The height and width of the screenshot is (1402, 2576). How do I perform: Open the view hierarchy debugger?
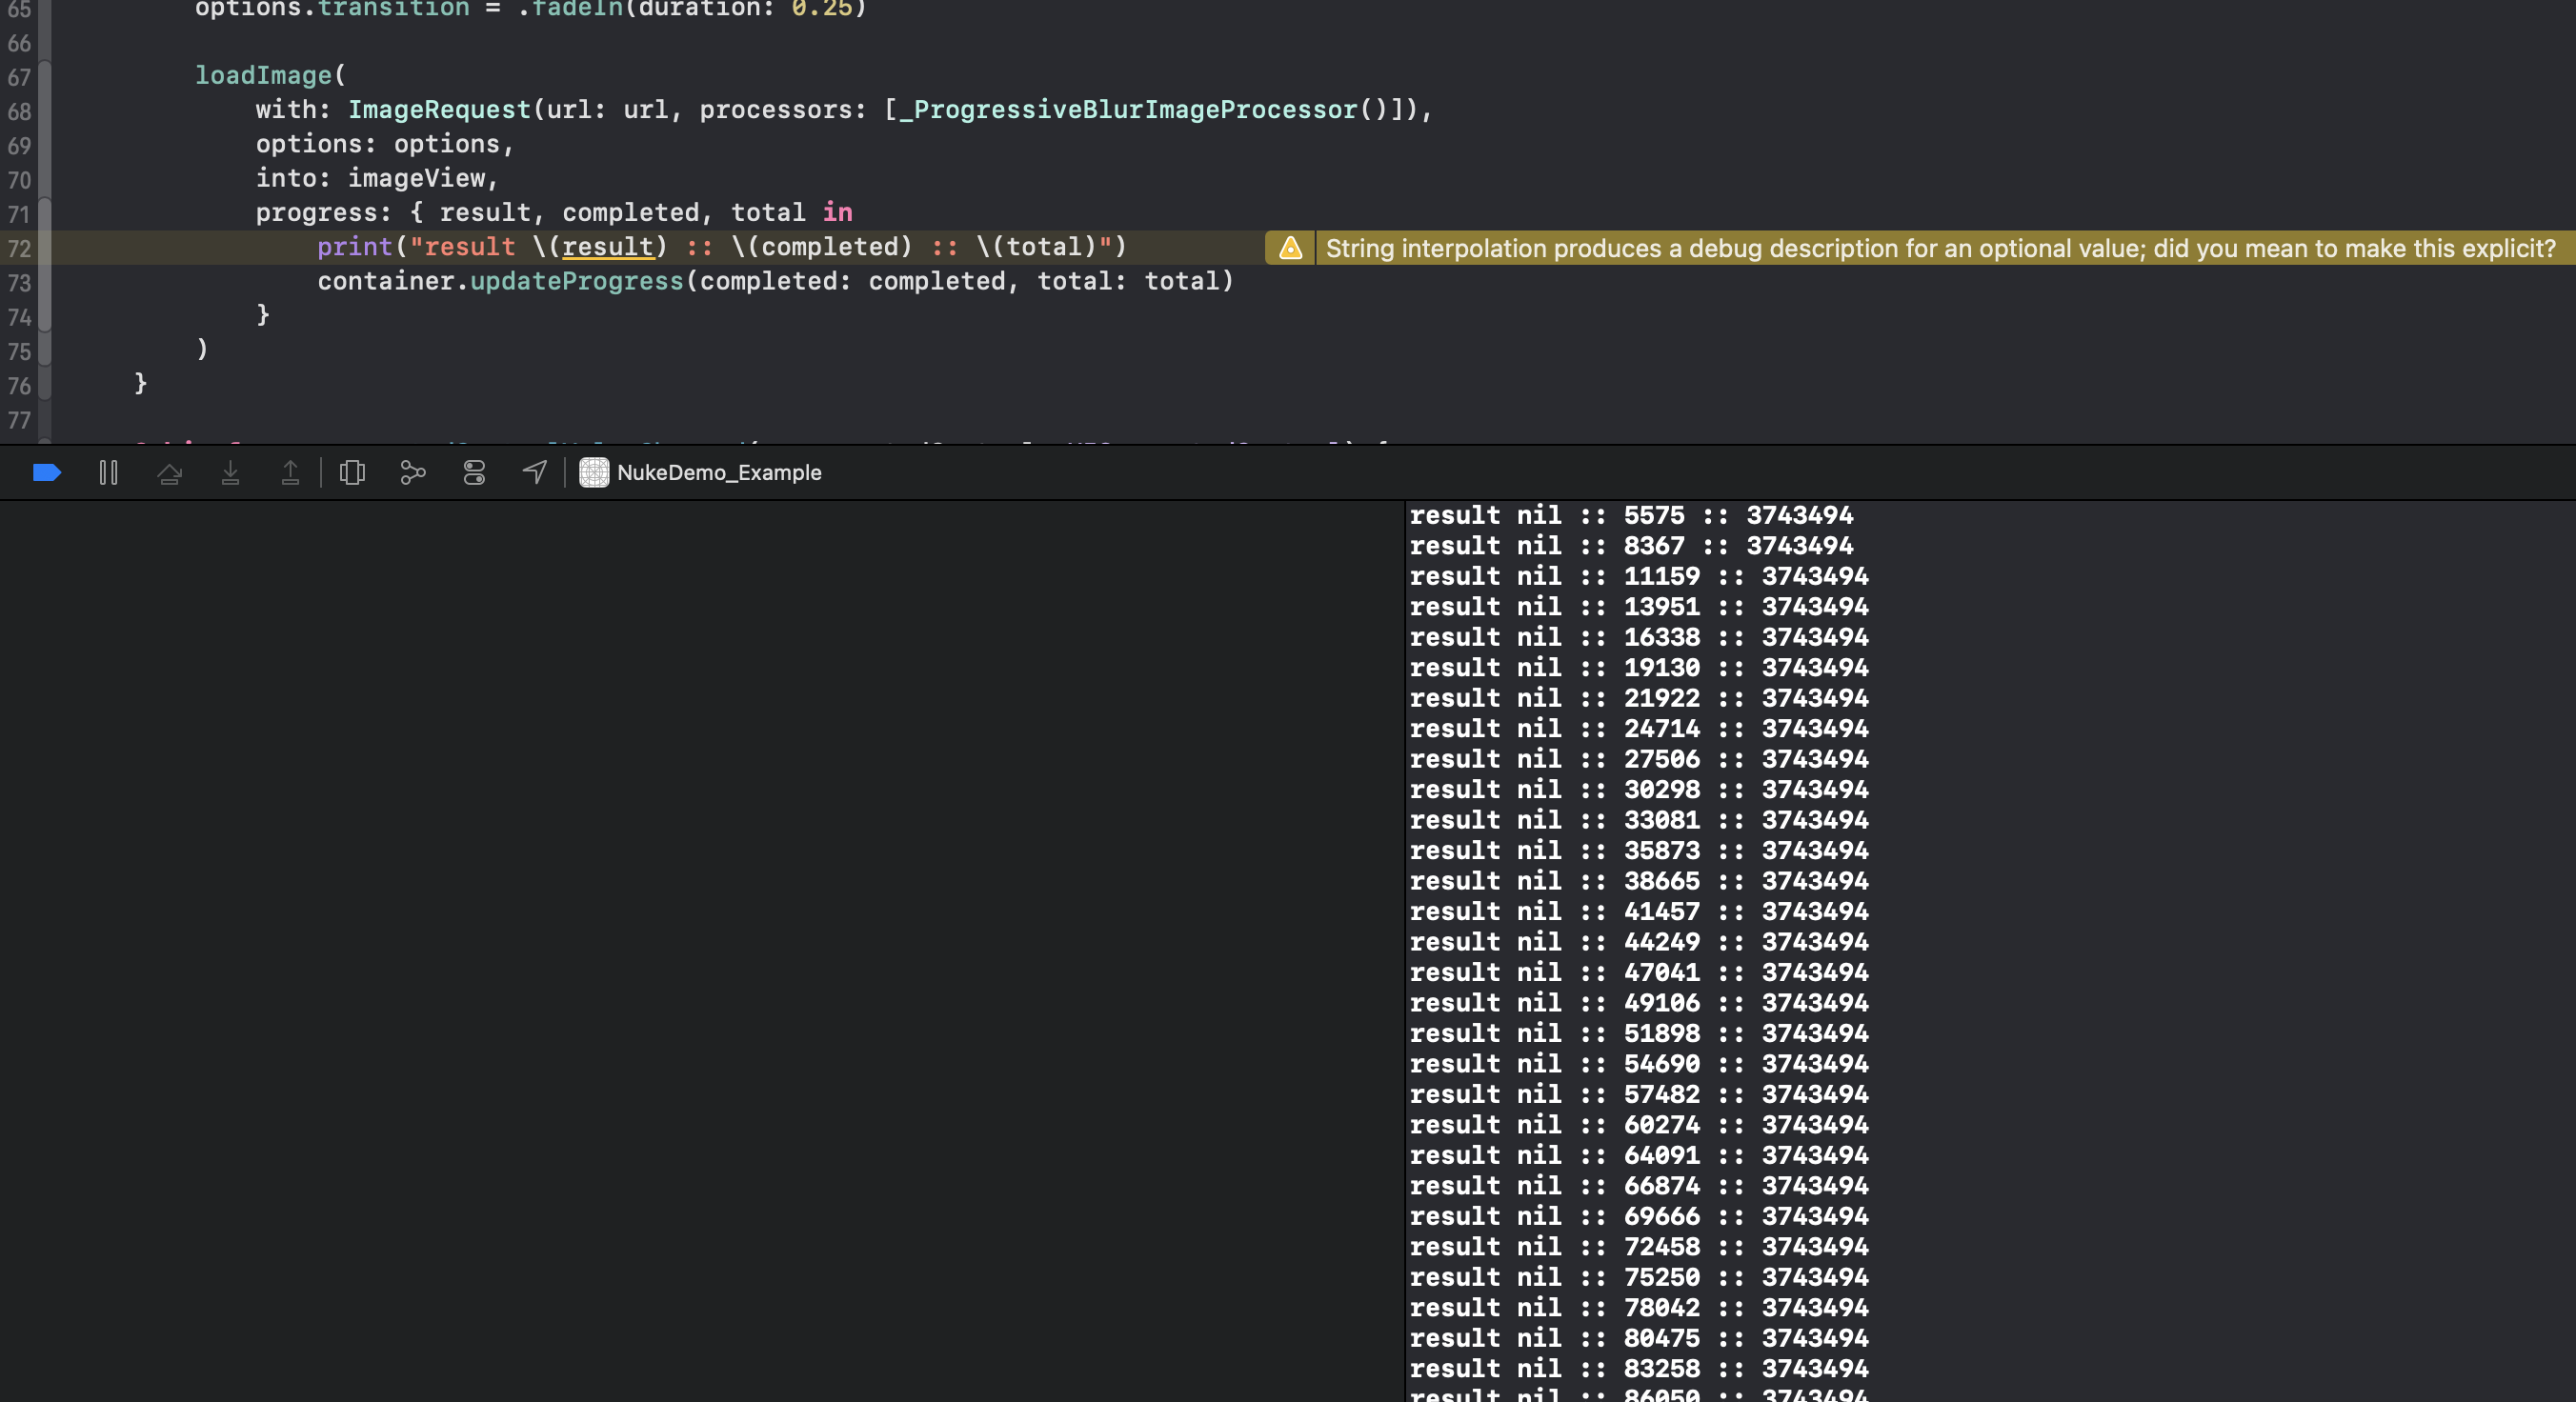(352, 472)
